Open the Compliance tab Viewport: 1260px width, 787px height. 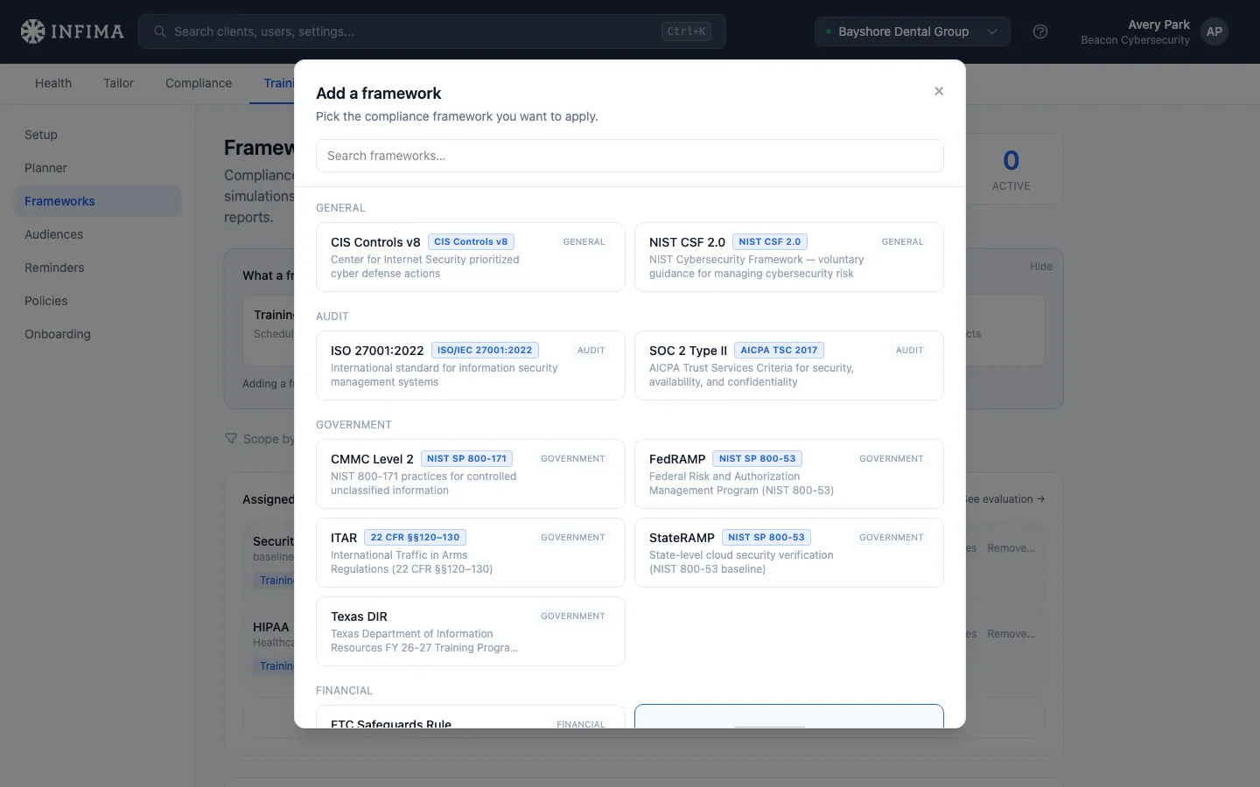[199, 83]
